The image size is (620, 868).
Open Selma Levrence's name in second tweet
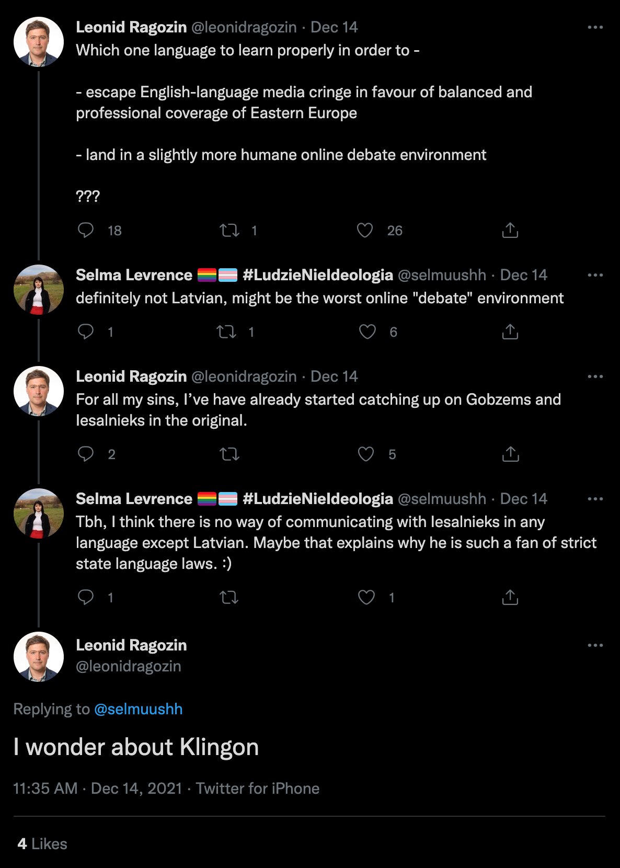coord(134,275)
